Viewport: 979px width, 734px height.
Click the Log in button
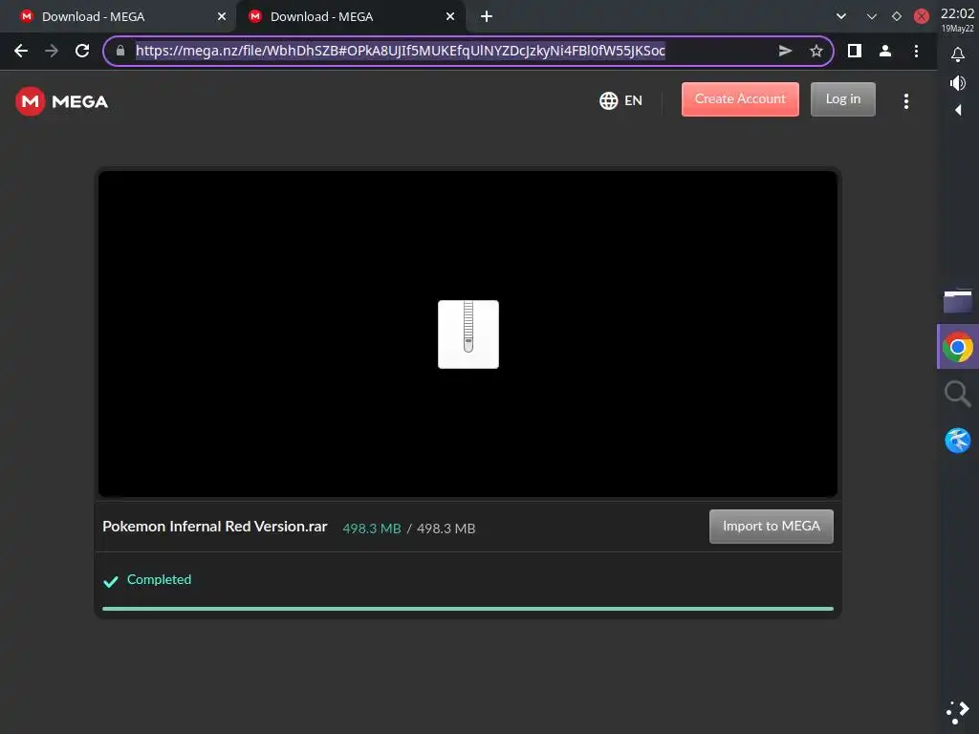(843, 99)
